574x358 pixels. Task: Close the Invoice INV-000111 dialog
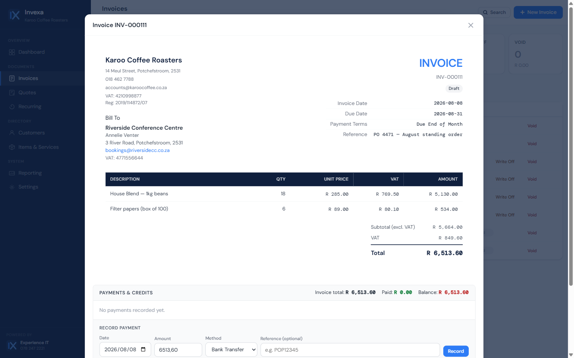tap(471, 25)
